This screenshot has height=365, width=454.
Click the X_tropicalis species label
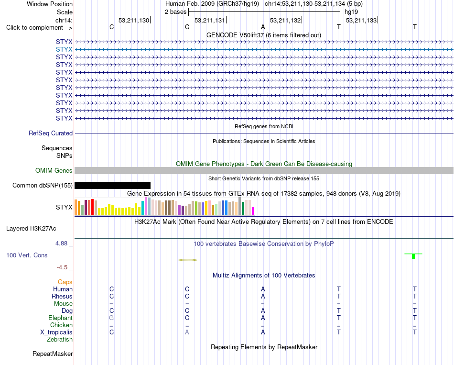click(x=56, y=332)
